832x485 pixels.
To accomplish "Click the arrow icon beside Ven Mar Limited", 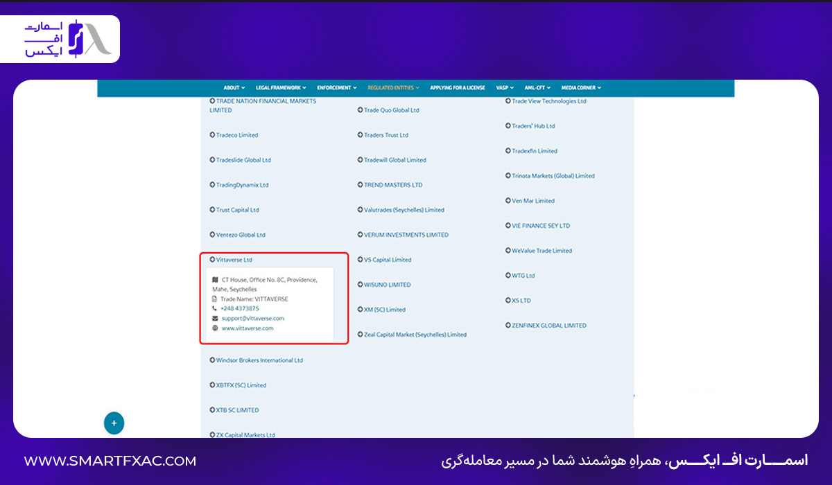I will point(508,201).
